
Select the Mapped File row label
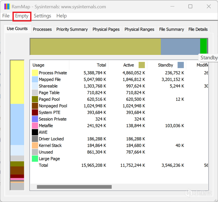tap(50, 80)
